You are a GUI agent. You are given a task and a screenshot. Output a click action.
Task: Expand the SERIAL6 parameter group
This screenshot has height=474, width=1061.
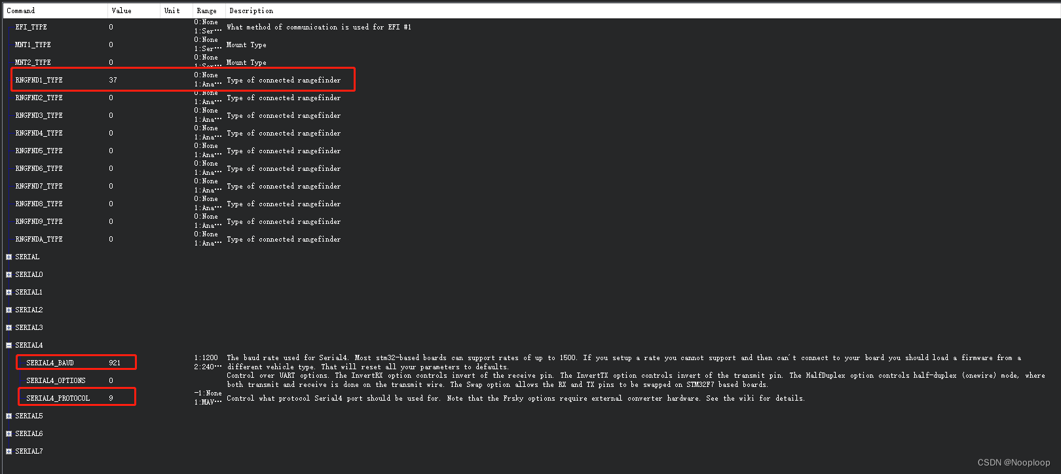9,433
